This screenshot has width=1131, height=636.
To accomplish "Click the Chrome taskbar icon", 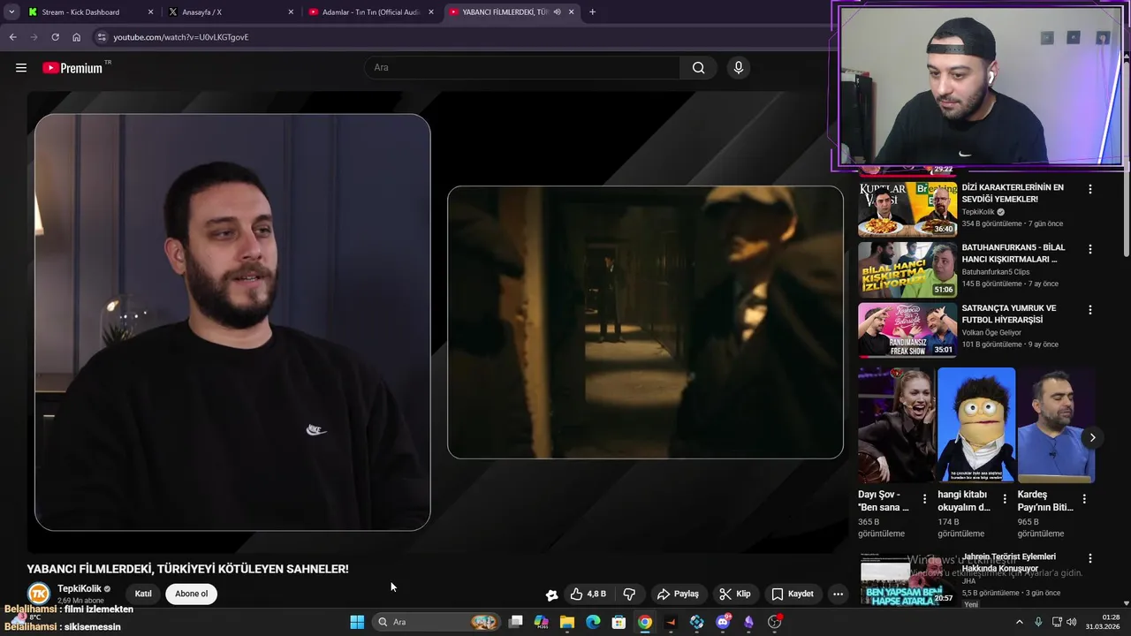I will (645, 622).
